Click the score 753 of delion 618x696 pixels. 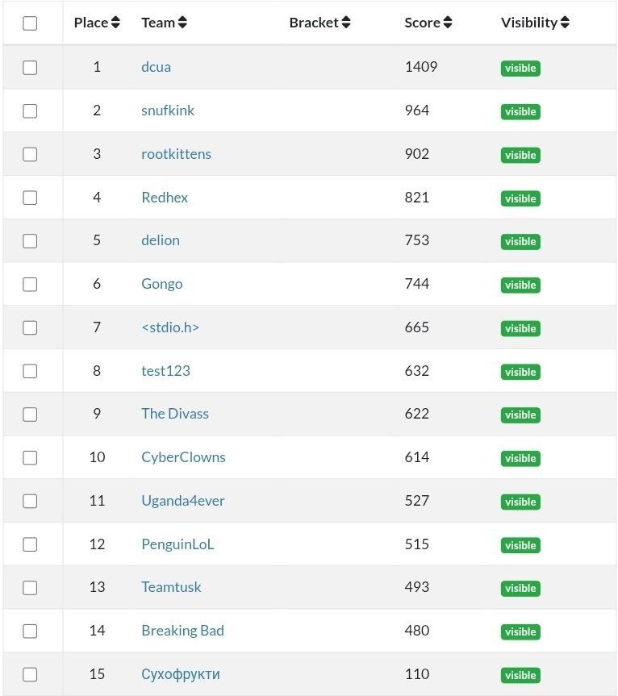coord(417,240)
